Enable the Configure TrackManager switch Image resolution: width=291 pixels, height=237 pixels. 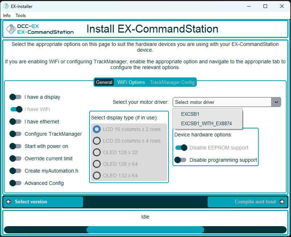(x=16, y=134)
